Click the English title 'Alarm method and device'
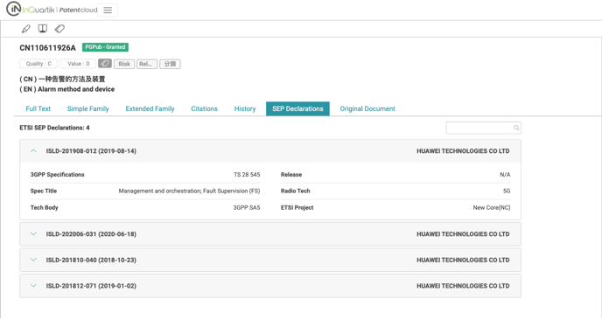Screen dimensions: 602x334 point(76,89)
